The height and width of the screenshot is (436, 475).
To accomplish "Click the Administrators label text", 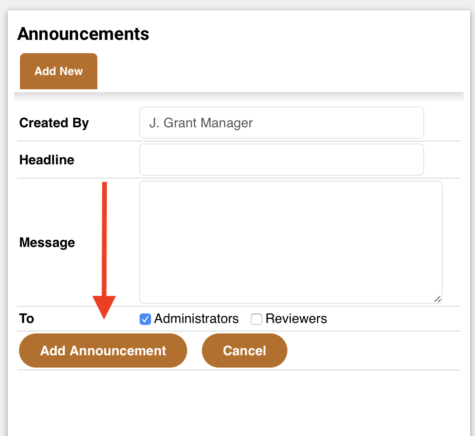I will 196,319.
